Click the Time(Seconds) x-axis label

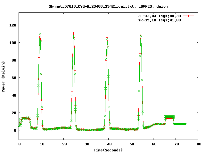coord(108,150)
